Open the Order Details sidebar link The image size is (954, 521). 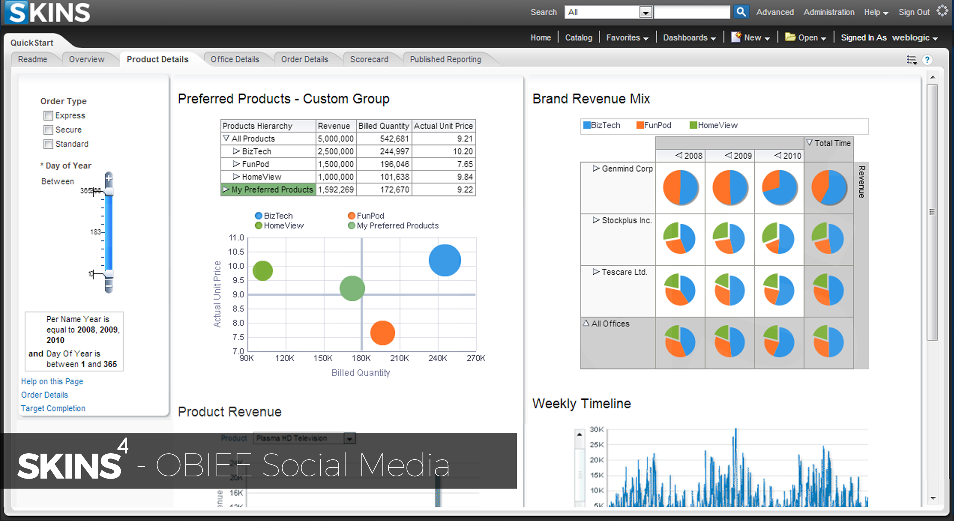coord(45,395)
